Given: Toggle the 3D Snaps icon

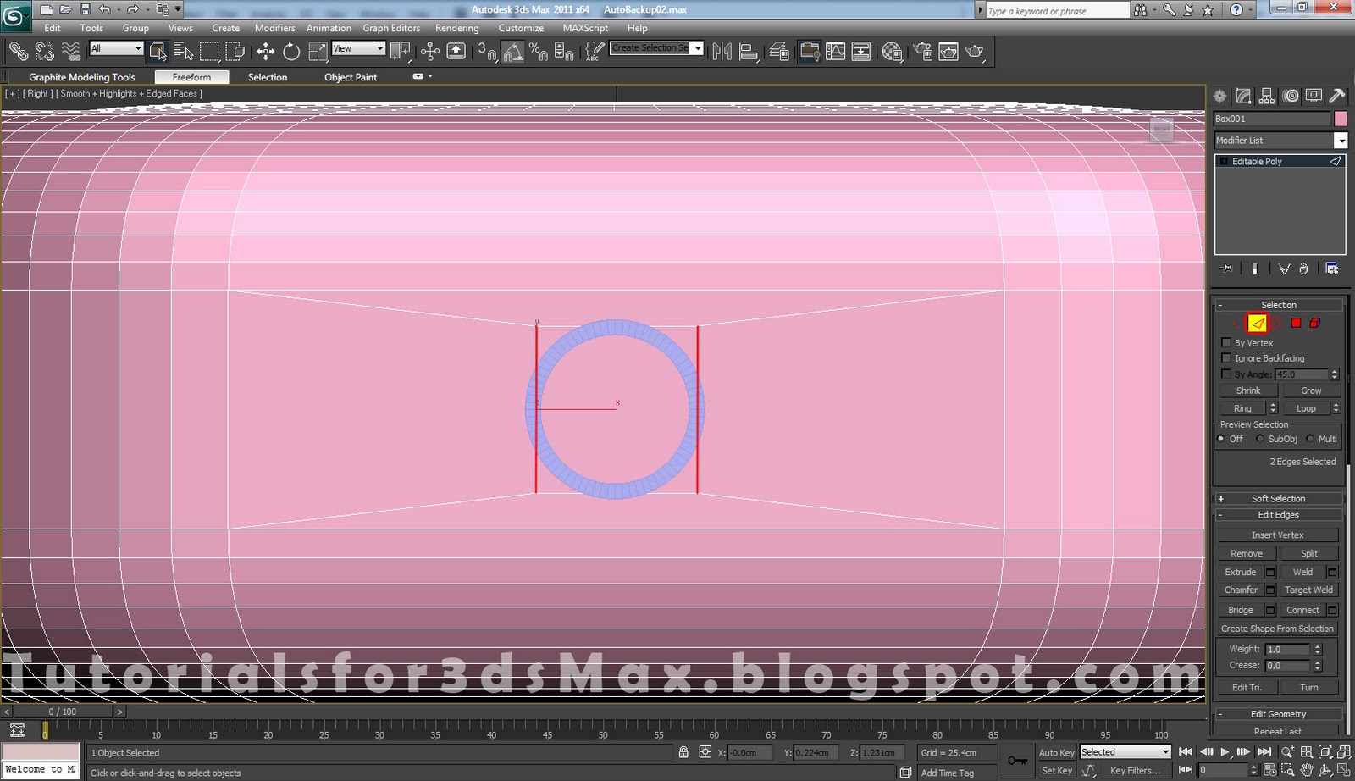Looking at the screenshot, I should click(487, 51).
